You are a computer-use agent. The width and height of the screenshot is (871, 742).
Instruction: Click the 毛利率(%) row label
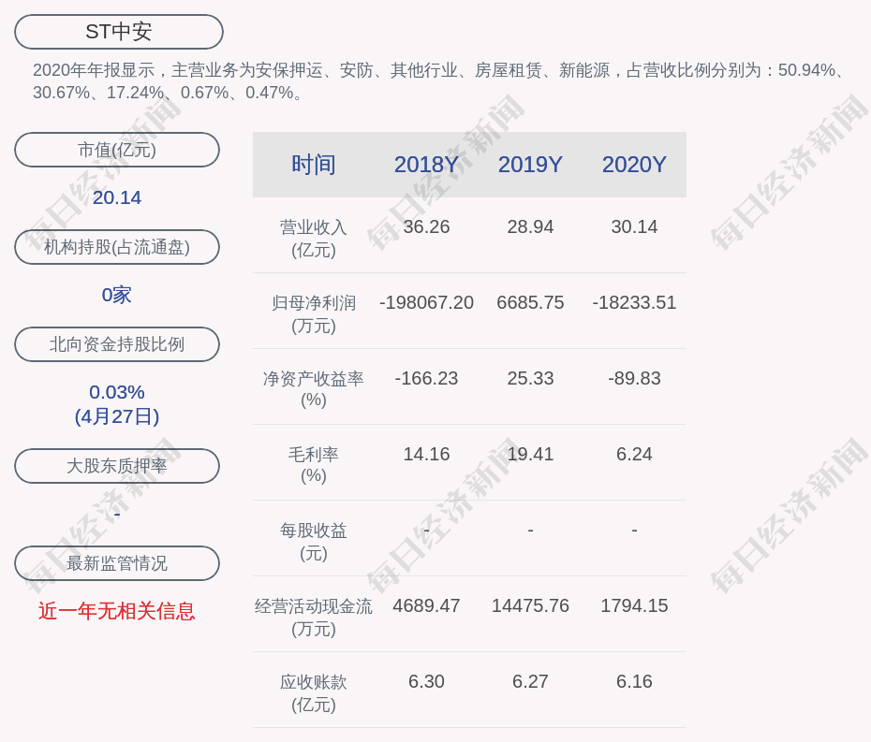pos(314,465)
